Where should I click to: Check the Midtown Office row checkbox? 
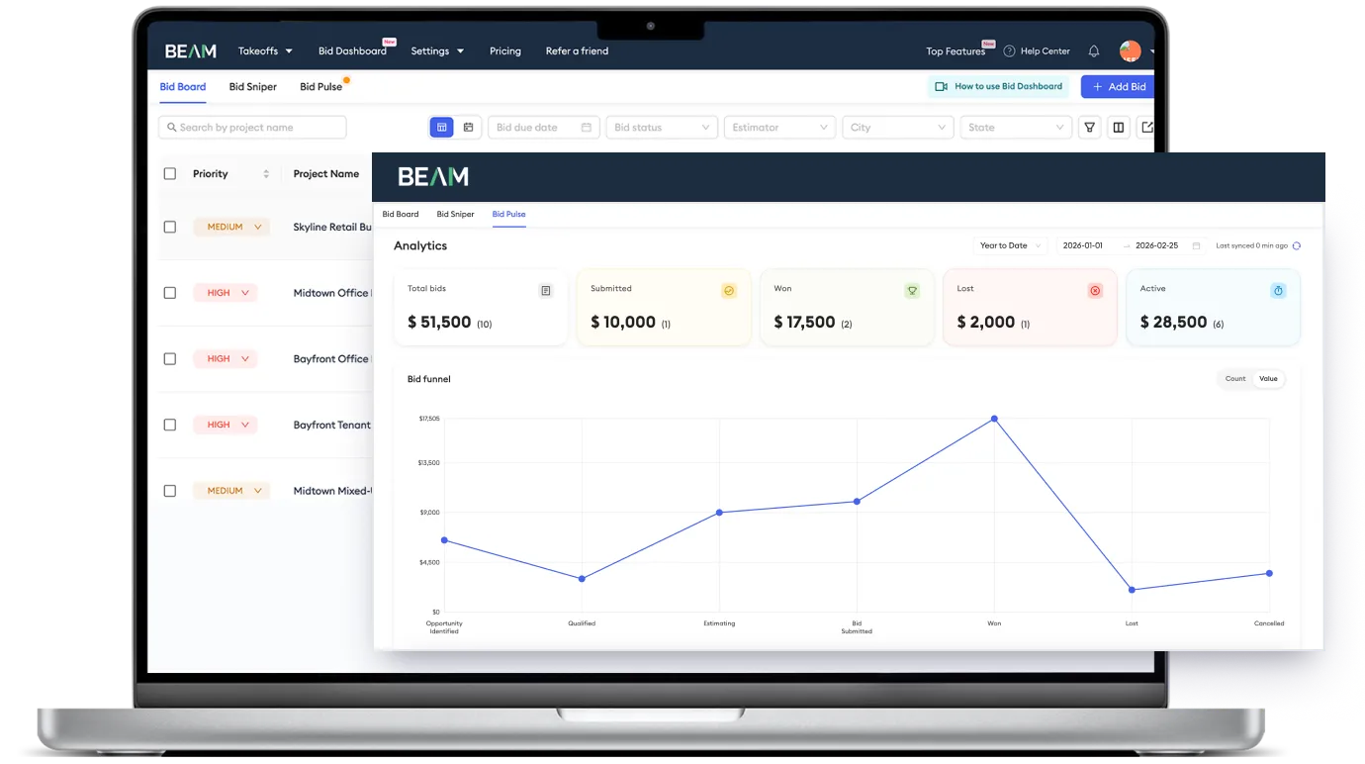170,293
